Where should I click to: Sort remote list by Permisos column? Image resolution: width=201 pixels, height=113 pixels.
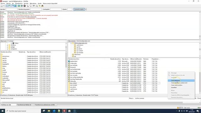146,59
